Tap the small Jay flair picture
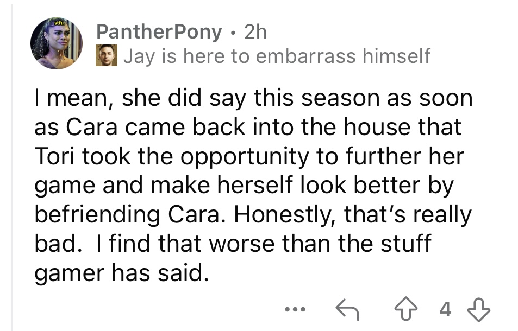The height and width of the screenshot is (331, 518). pos(107,55)
